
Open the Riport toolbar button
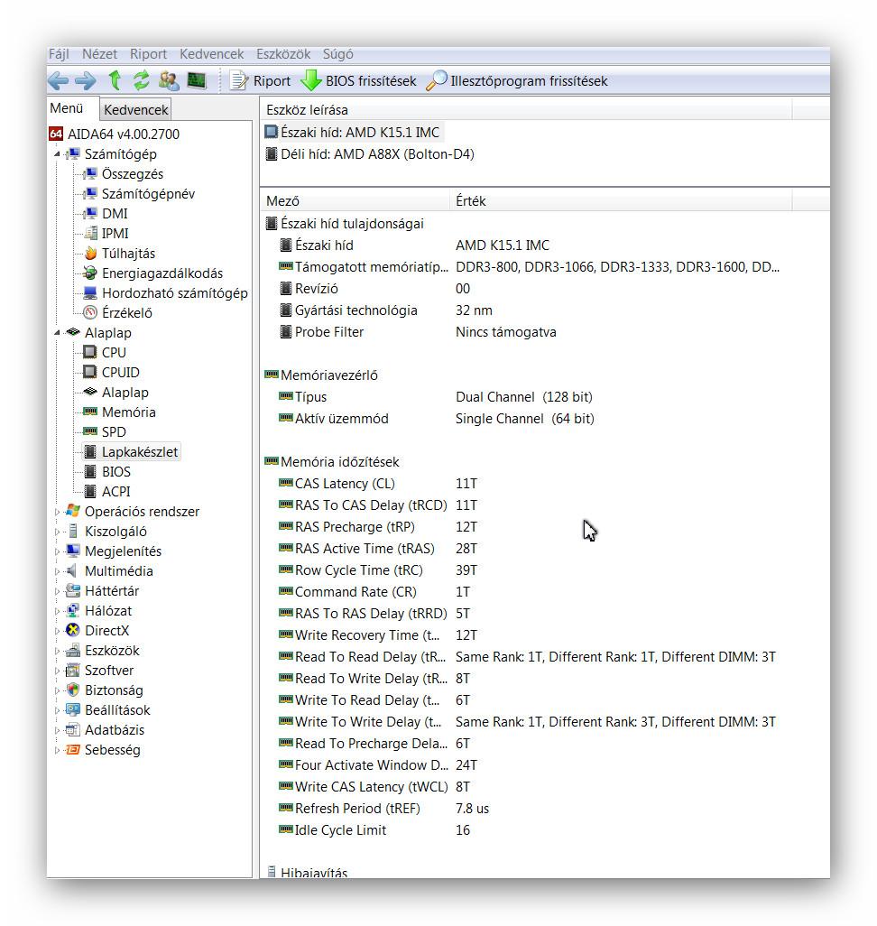(x=261, y=81)
